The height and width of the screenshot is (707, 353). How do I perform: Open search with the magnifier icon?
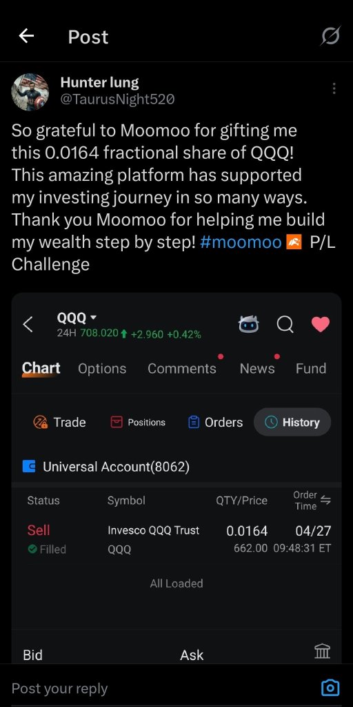click(x=285, y=325)
